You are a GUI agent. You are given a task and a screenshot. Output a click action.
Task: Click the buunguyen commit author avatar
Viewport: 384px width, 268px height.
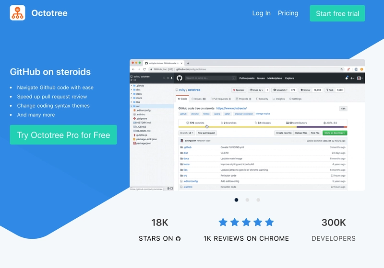[x=182, y=141]
